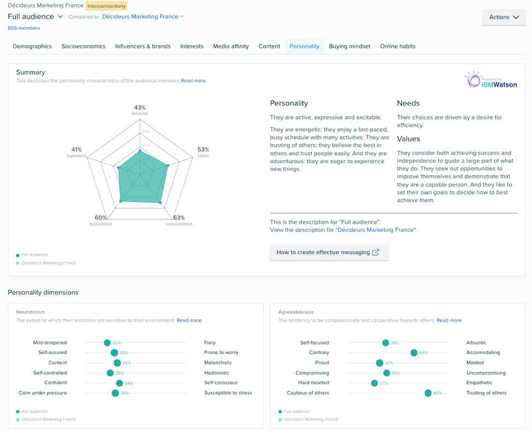Click the Prone to worry label
Screen dimensions: 532x431
point(221,353)
